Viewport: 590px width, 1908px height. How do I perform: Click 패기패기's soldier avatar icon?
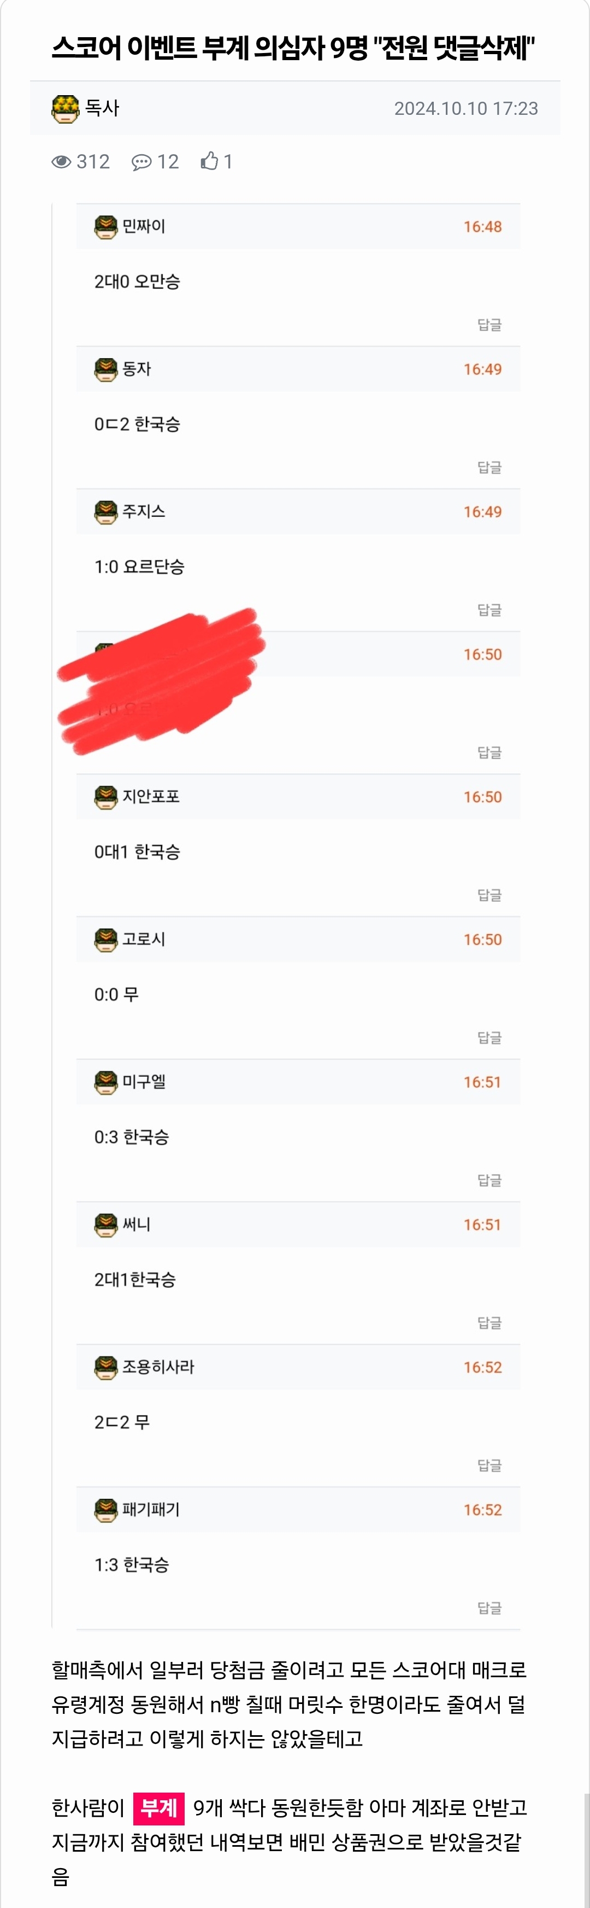[x=106, y=1509]
